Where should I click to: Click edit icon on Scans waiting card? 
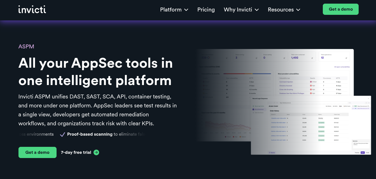pyautogui.click(x=284, y=58)
